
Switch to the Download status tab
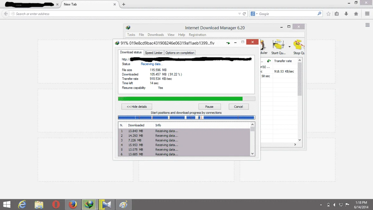click(x=130, y=52)
